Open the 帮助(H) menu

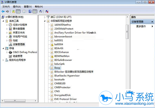tap(39, 7)
